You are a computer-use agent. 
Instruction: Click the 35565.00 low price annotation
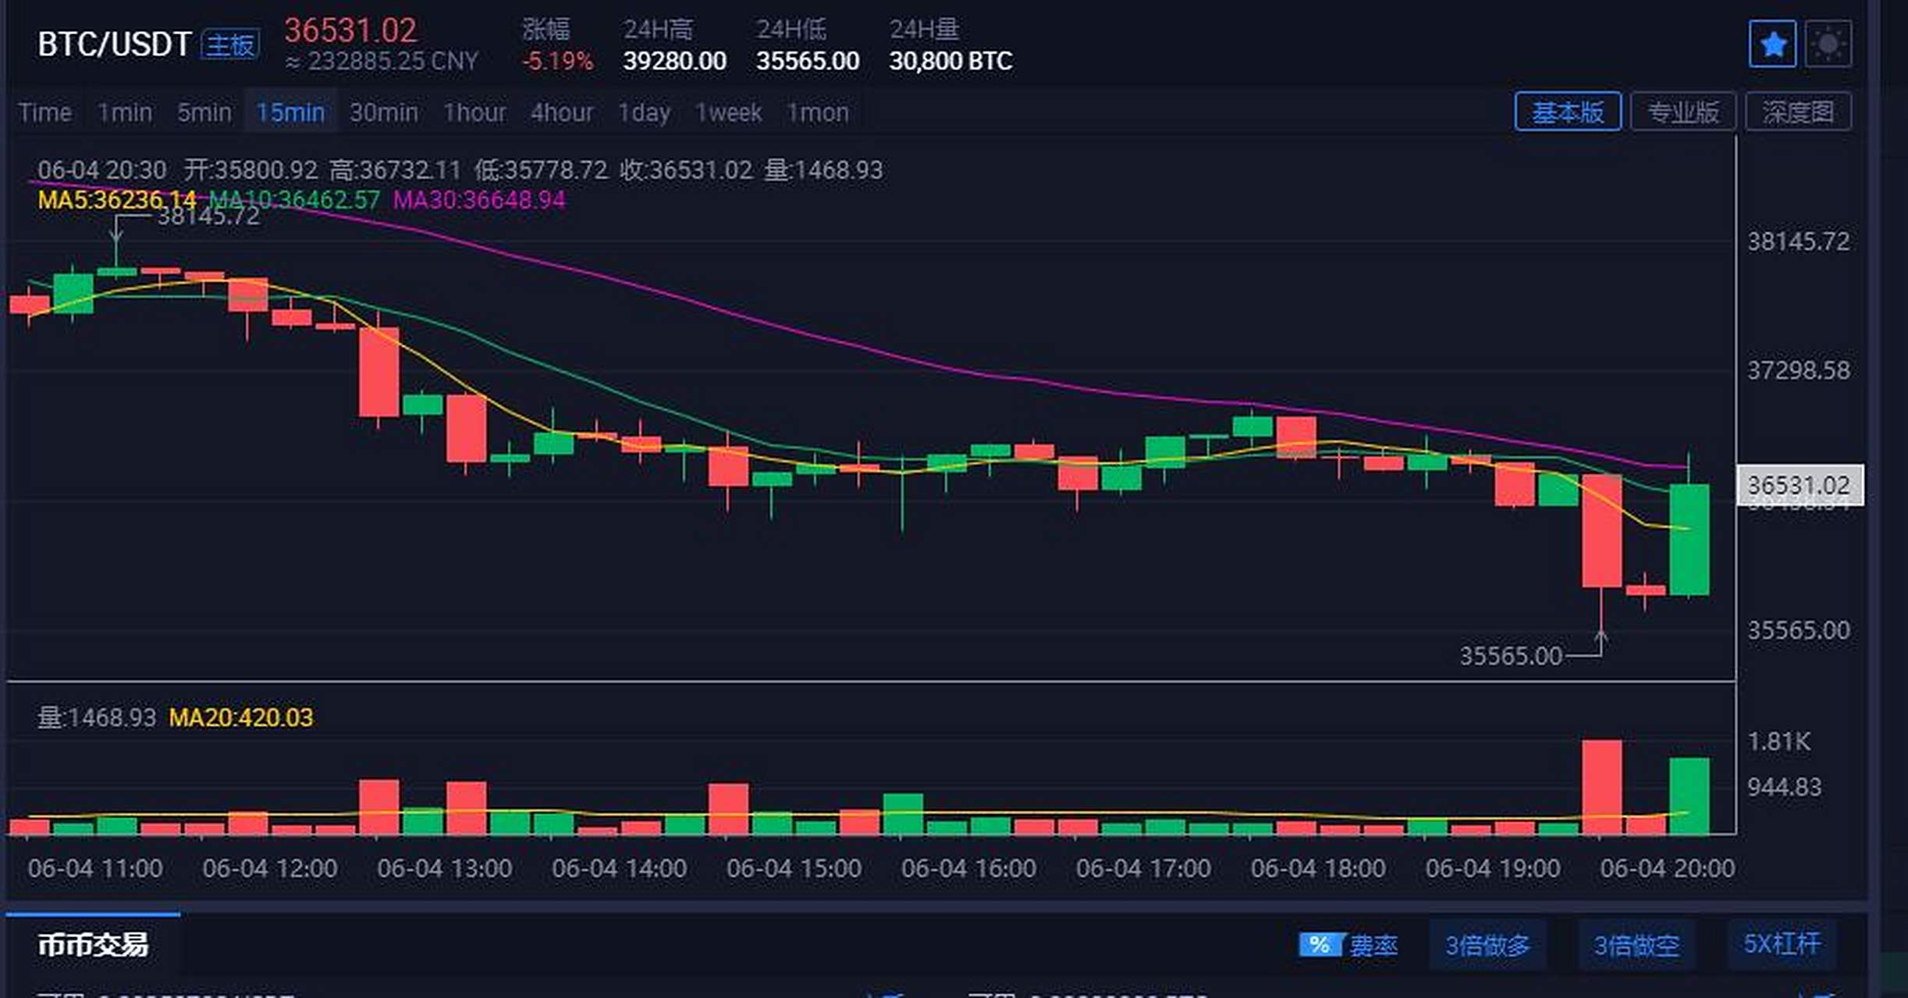pyautogui.click(x=1511, y=656)
